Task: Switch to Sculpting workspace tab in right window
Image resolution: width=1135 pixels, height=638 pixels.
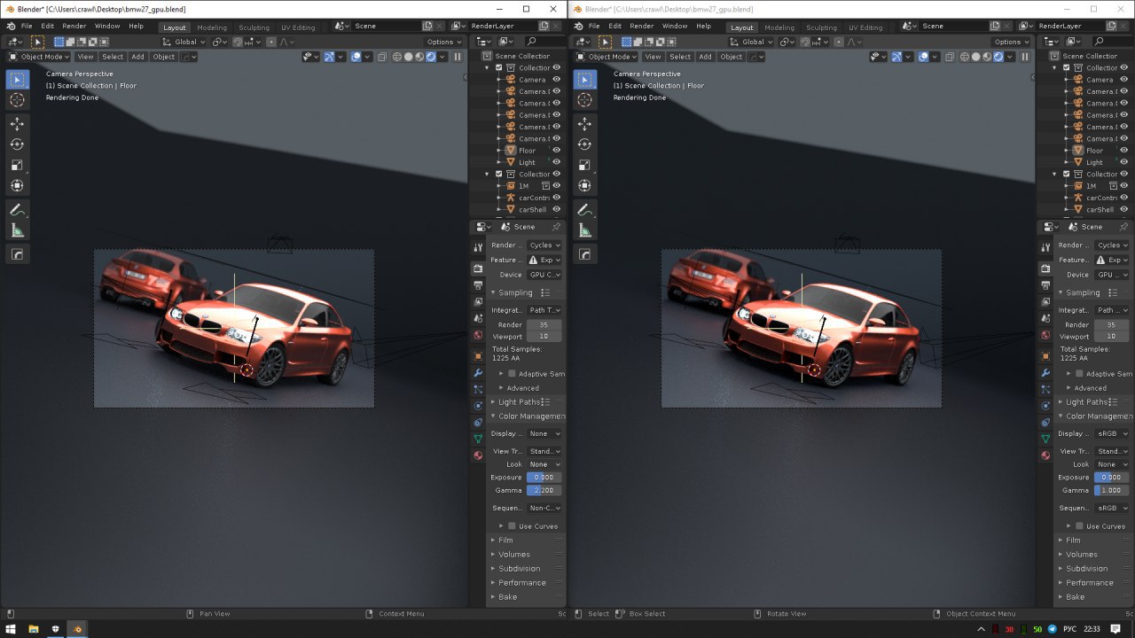Action: point(821,27)
